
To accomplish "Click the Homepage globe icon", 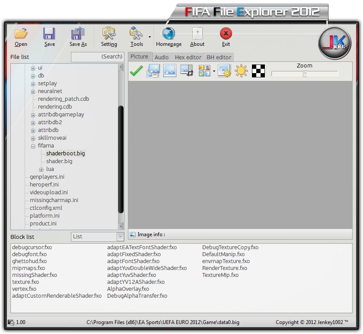I will click(169, 34).
